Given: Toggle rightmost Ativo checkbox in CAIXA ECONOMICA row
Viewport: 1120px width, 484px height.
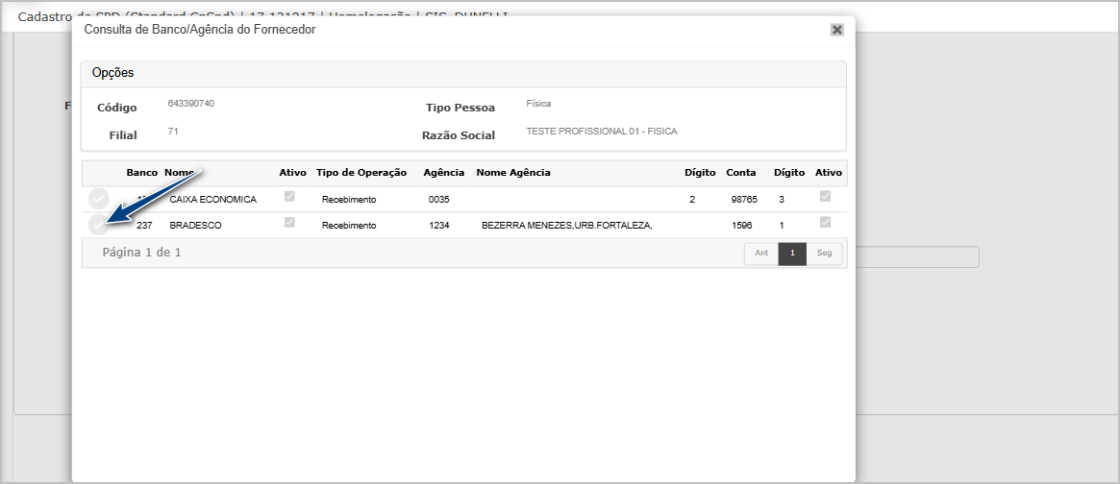Looking at the screenshot, I should (x=825, y=197).
